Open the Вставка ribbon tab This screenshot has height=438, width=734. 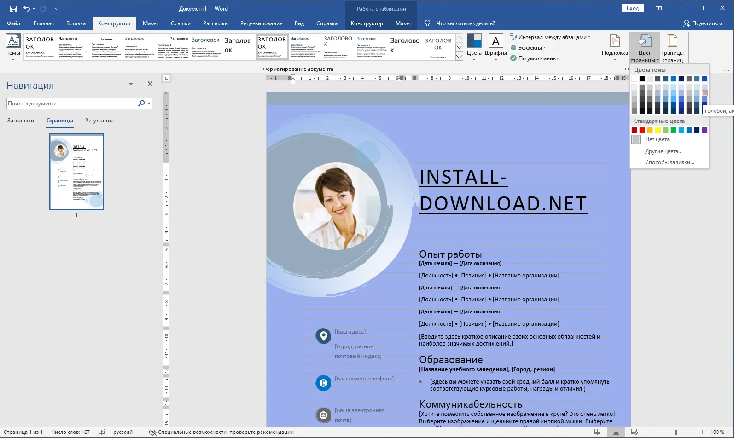(x=76, y=23)
